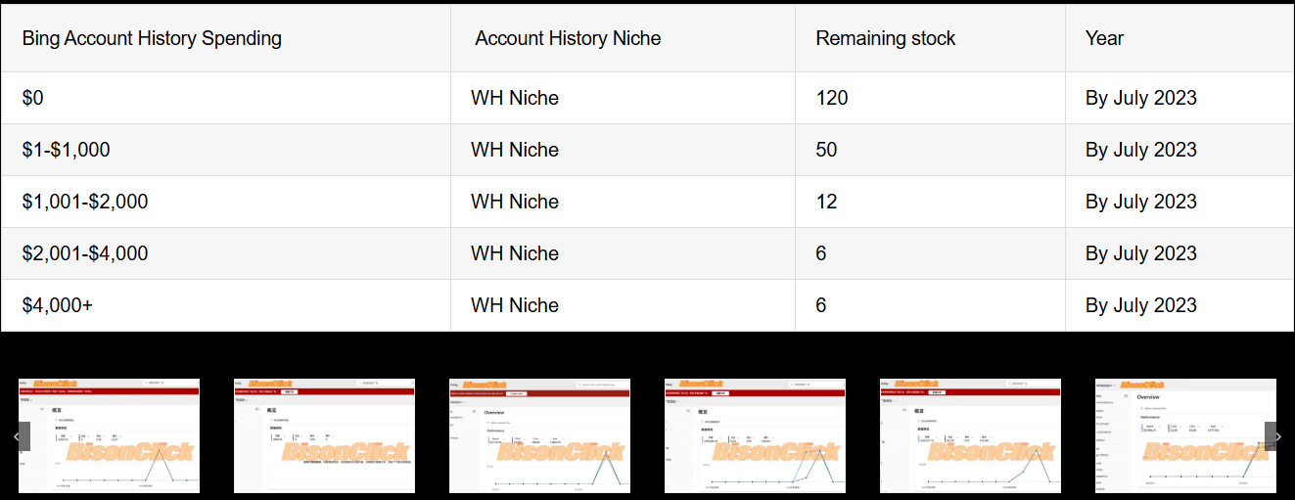Select the 'Account History Niche' column header

click(x=568, y=38)
